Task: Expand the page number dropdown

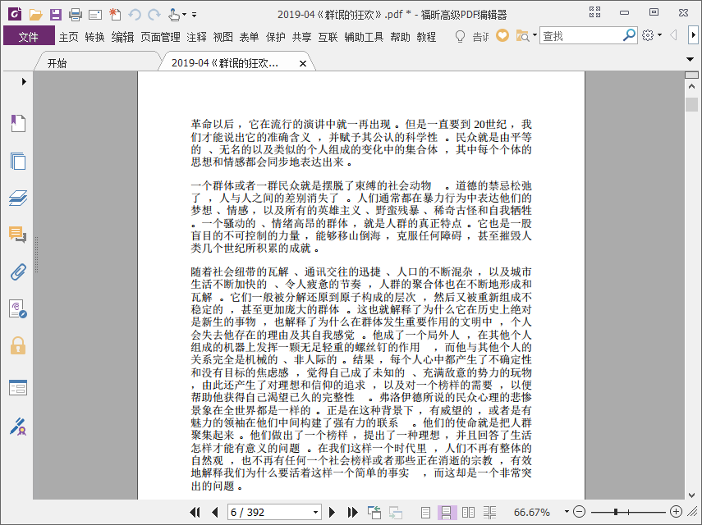Action: [315, 513]
